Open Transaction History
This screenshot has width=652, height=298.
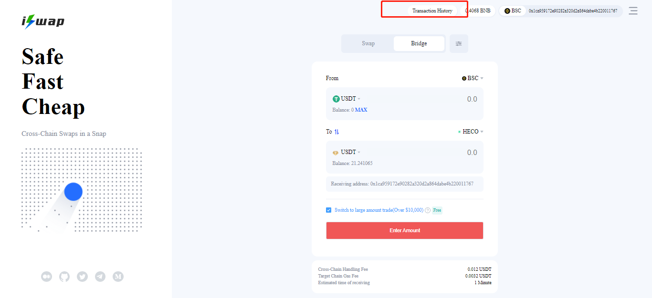[432, 10]
